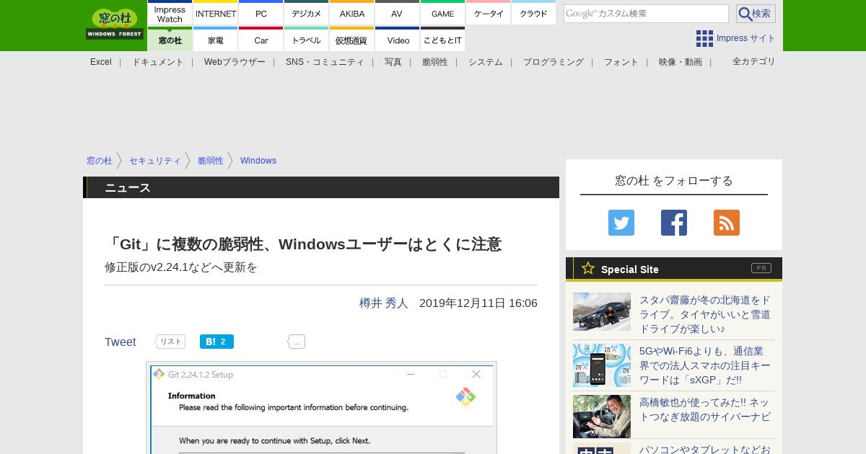The height and width of the screenshot is (454, 866).
Task: Open the クラウド tab
Action: (x=533, y=14)
